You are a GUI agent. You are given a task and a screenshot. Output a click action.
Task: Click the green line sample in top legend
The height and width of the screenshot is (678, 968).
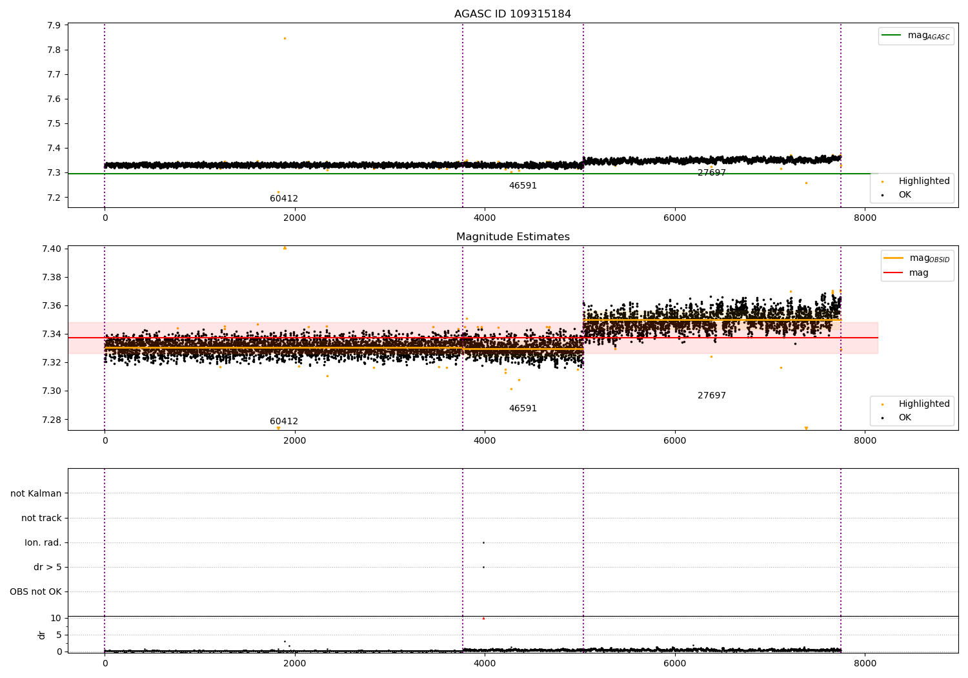(892, 36)
